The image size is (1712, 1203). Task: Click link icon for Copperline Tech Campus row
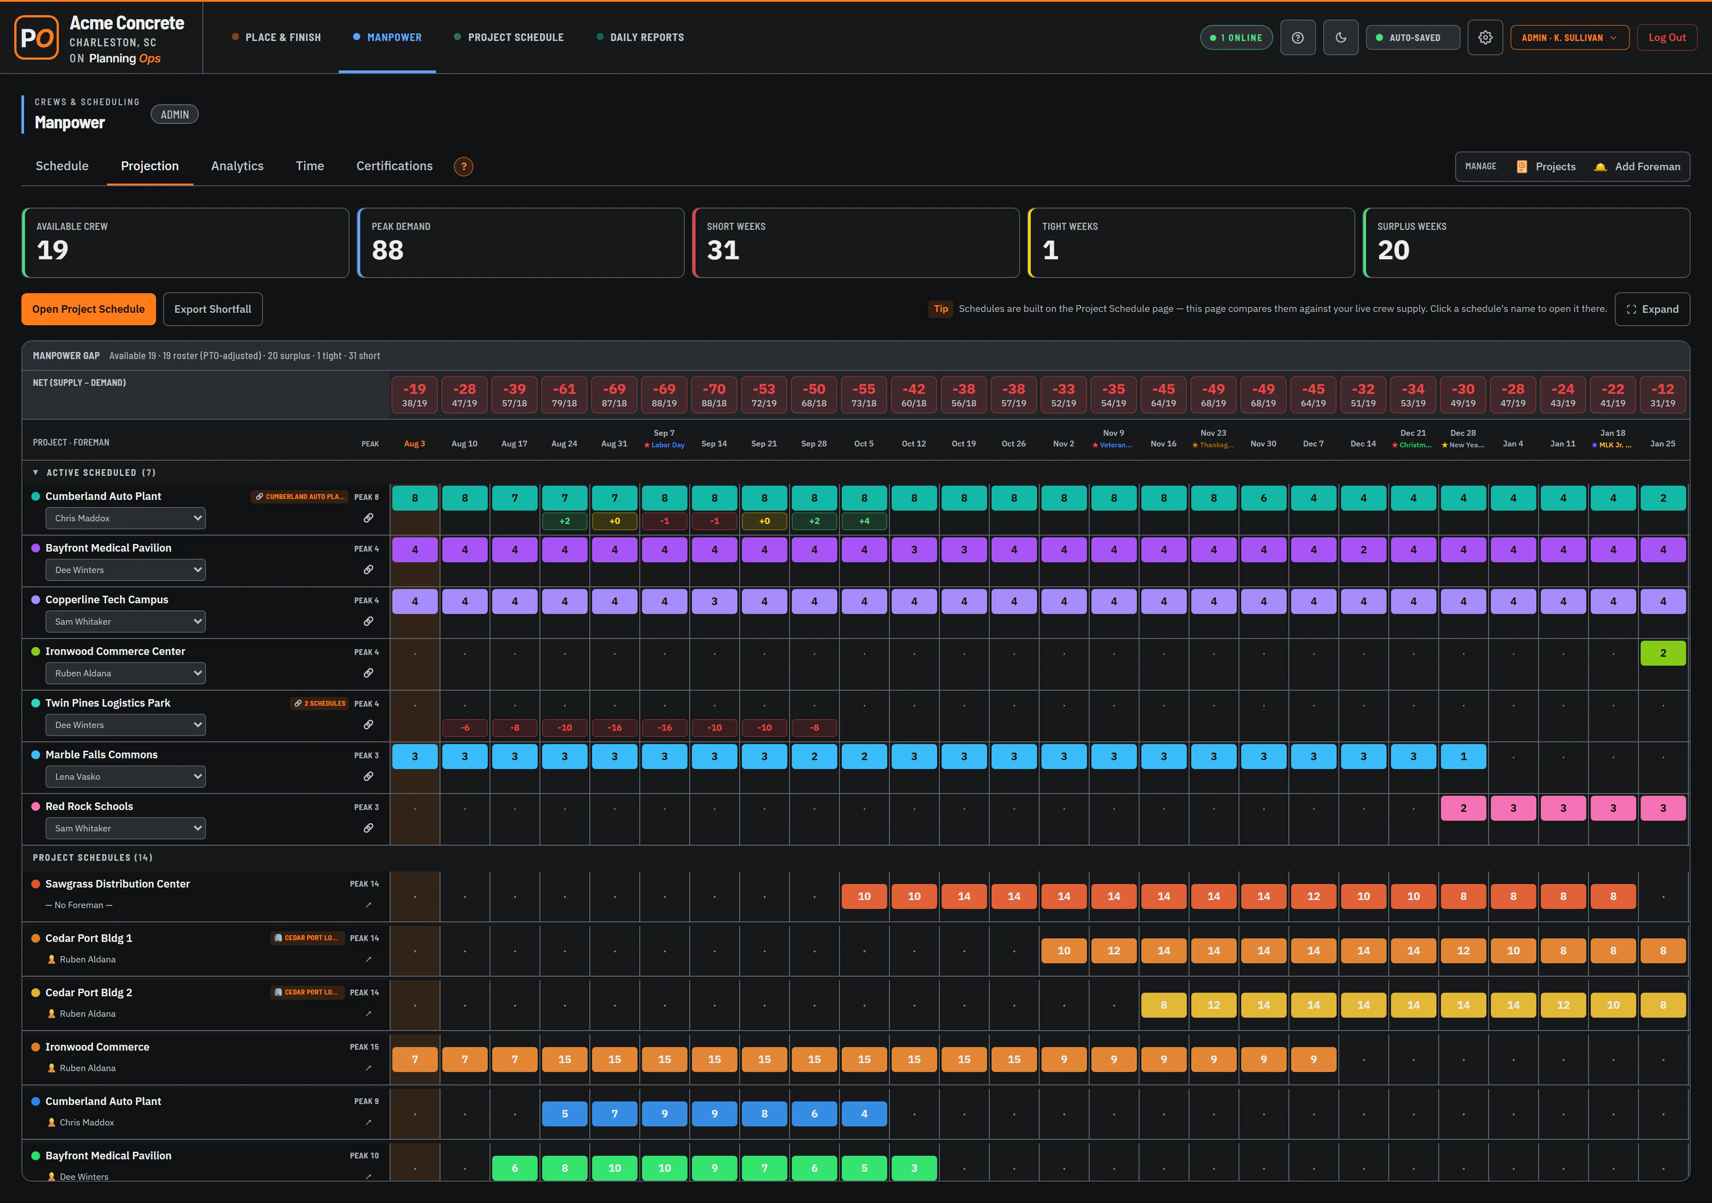pos(368,621)
